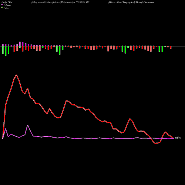Click the magenta Volume legend swatch
Viewport: 185px width, 185px height.
tap(2, 4)
